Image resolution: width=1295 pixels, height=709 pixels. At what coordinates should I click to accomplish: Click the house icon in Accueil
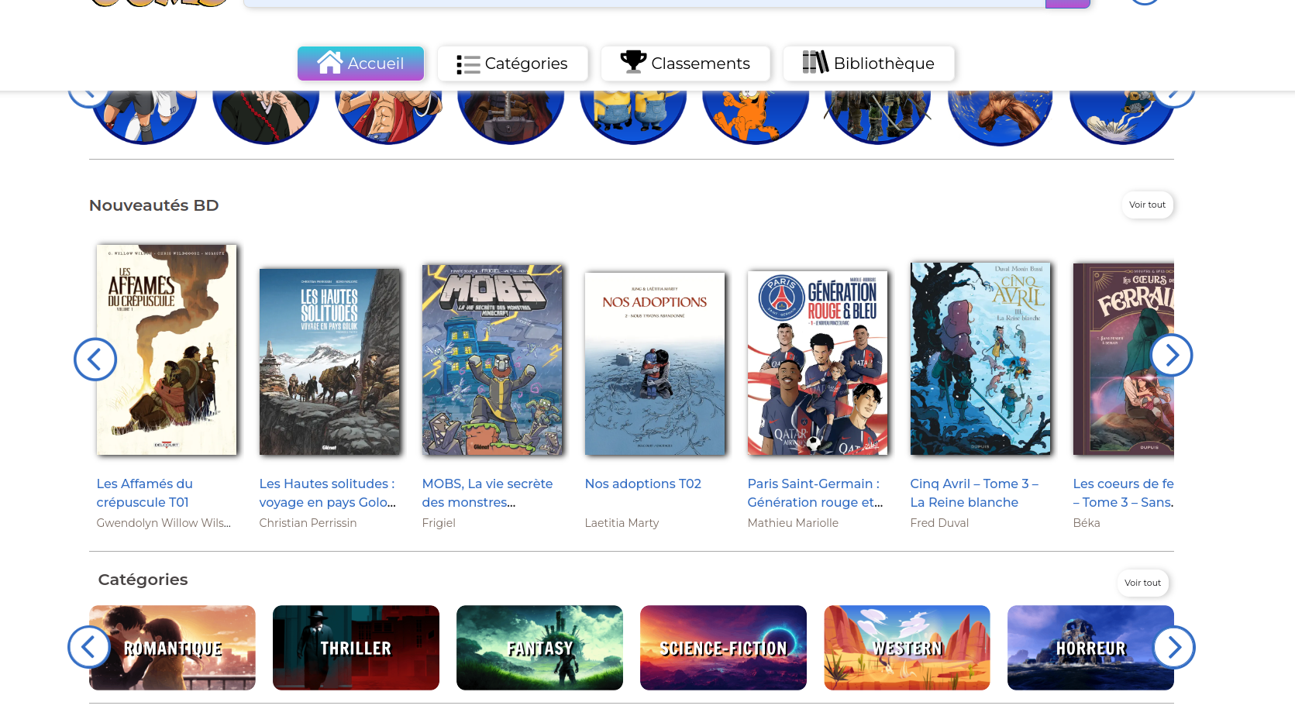click(330, 62)
